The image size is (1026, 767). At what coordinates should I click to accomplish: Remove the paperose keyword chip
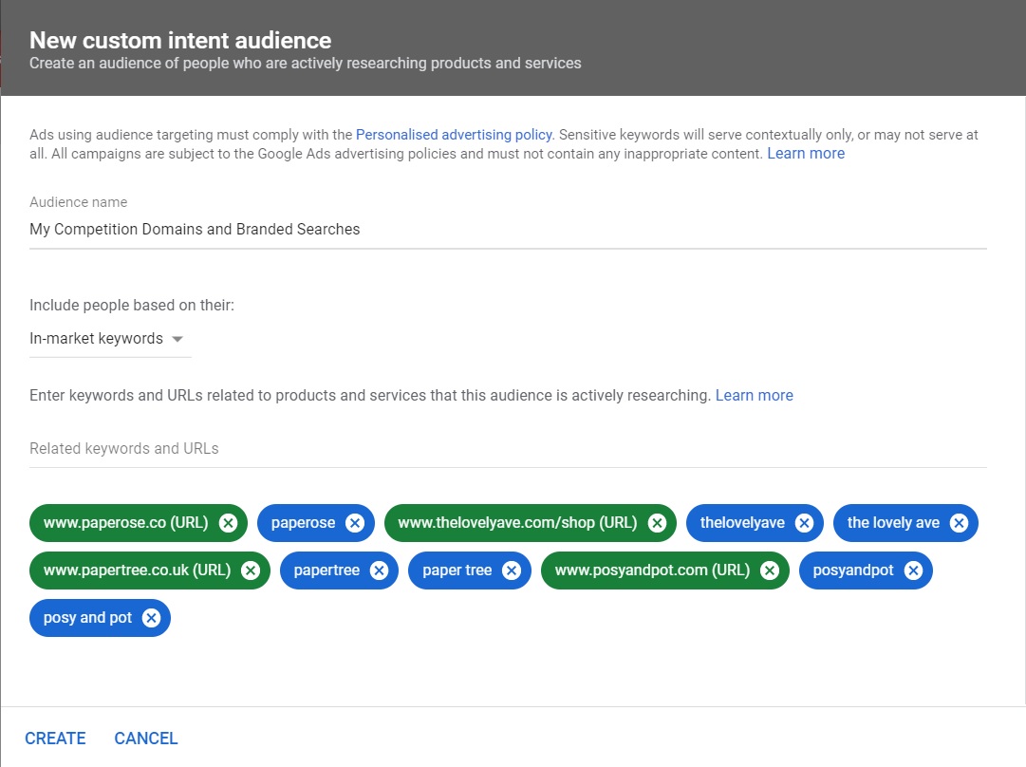pos(355,523)
